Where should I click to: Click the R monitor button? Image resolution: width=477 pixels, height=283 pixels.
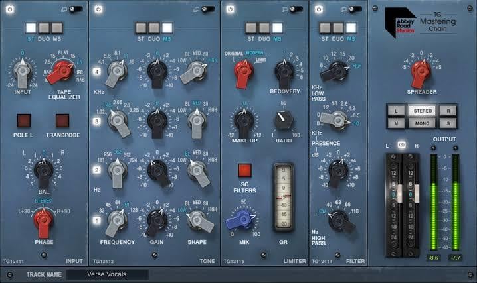448,111
